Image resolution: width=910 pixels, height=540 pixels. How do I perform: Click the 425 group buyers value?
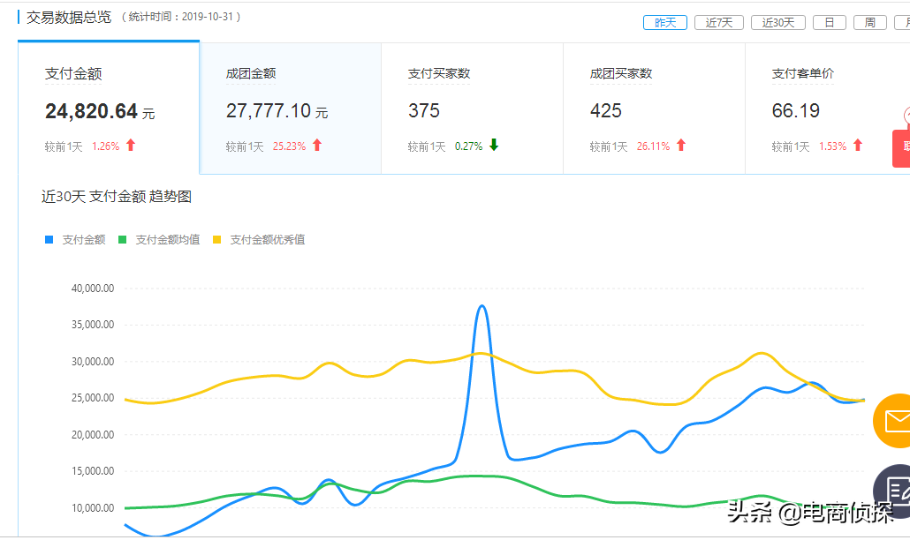(606, 110)
